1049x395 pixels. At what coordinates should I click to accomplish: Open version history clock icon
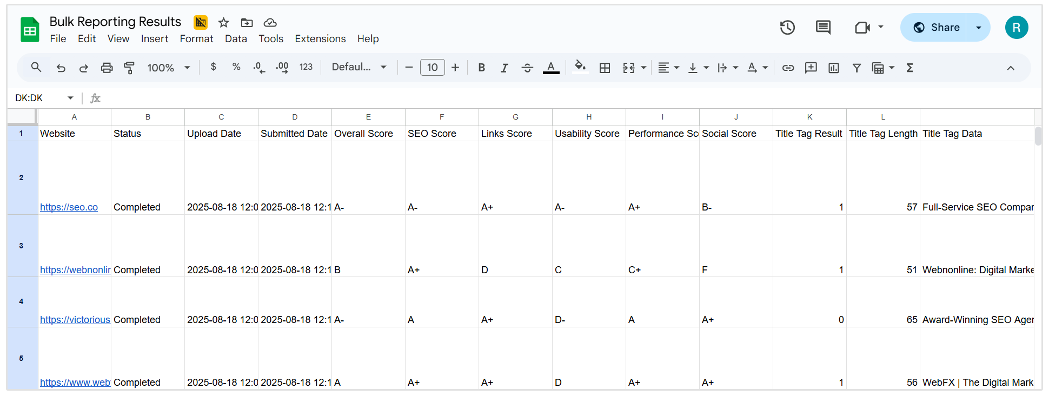click(x=787, y=27)
